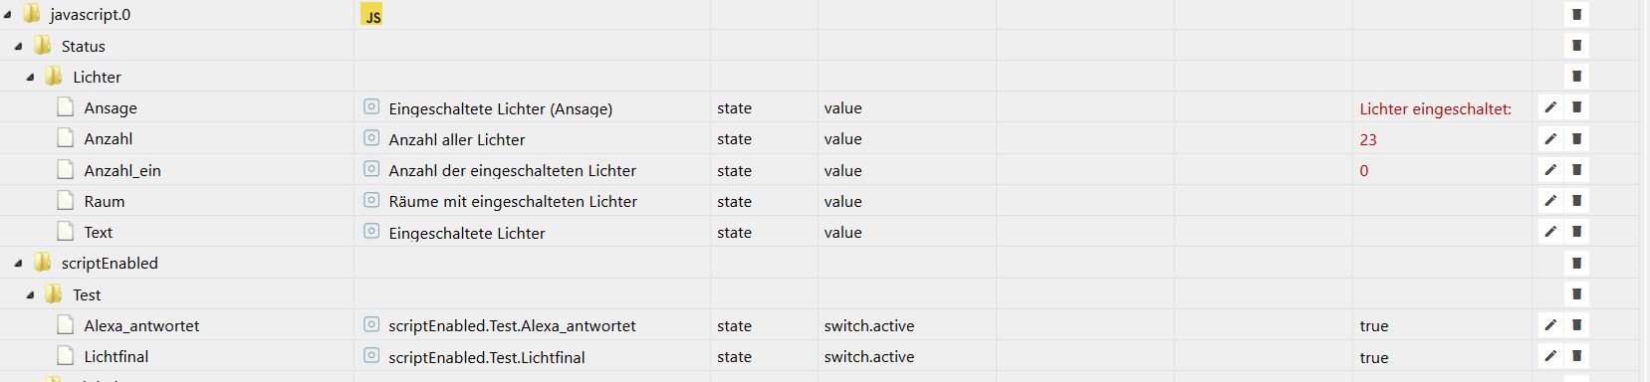Delete the javascript.0 folder via trash icon
Viewport: 1650px width, 382px height.
pyautogui.click(x=1576, y=14)
